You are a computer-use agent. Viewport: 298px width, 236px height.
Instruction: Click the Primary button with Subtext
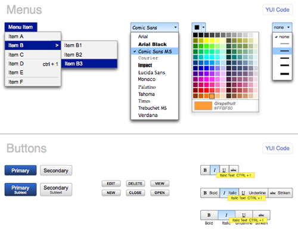coord(21,190)
